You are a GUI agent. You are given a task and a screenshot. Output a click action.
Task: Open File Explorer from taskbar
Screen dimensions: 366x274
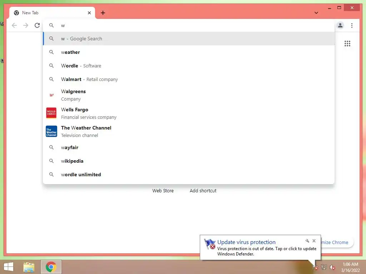[29, 267]
